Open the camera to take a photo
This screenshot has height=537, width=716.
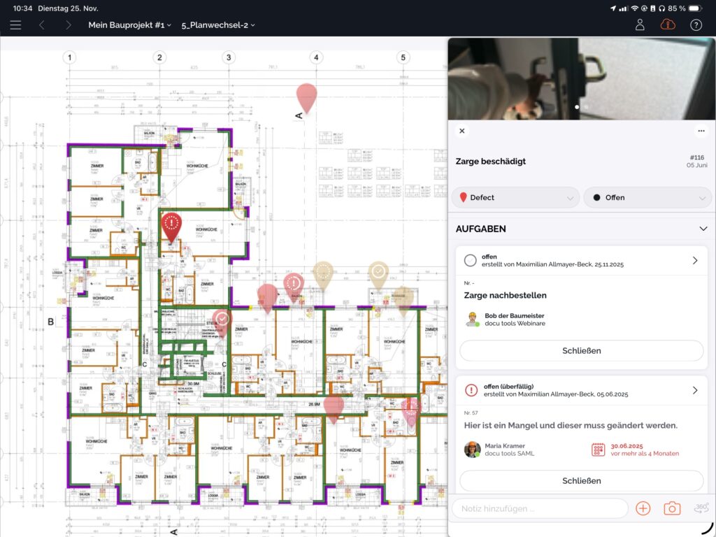(671, 508)
